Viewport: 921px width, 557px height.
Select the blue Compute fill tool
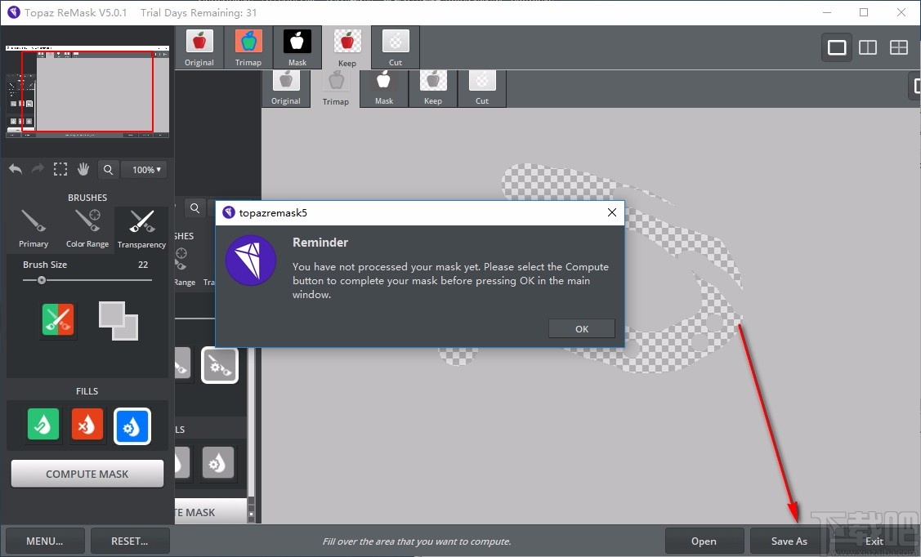click(132, 426)
